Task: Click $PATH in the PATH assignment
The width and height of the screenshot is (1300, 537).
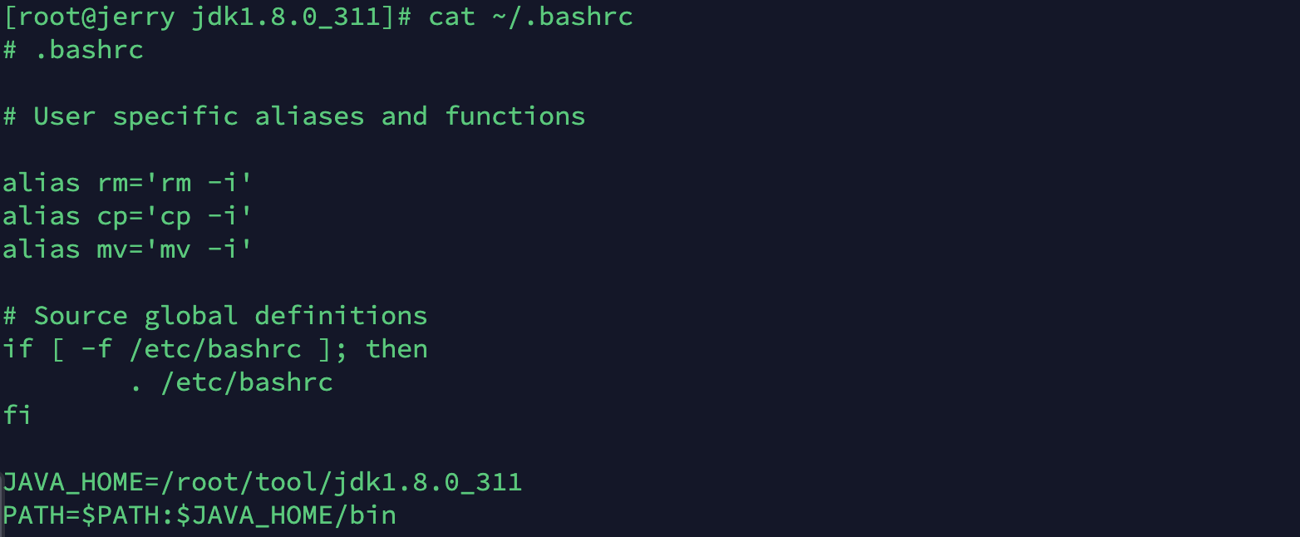Action: 121,515
